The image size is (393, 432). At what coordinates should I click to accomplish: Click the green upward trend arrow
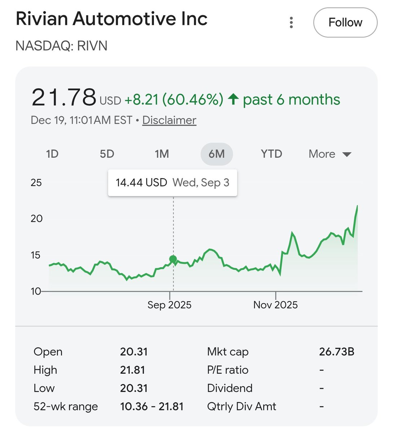pos(234,99)
